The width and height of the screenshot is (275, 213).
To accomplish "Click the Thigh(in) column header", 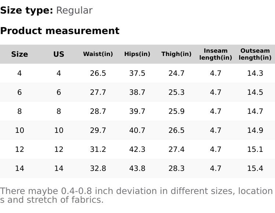I will 176,54.
